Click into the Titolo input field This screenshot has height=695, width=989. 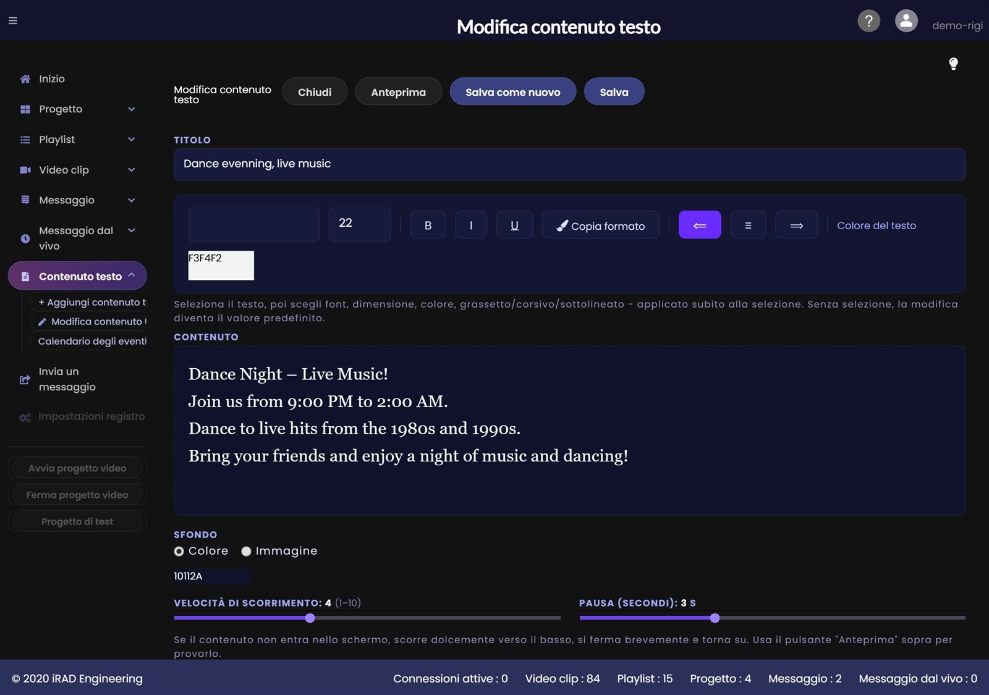(x=570, y=164)
